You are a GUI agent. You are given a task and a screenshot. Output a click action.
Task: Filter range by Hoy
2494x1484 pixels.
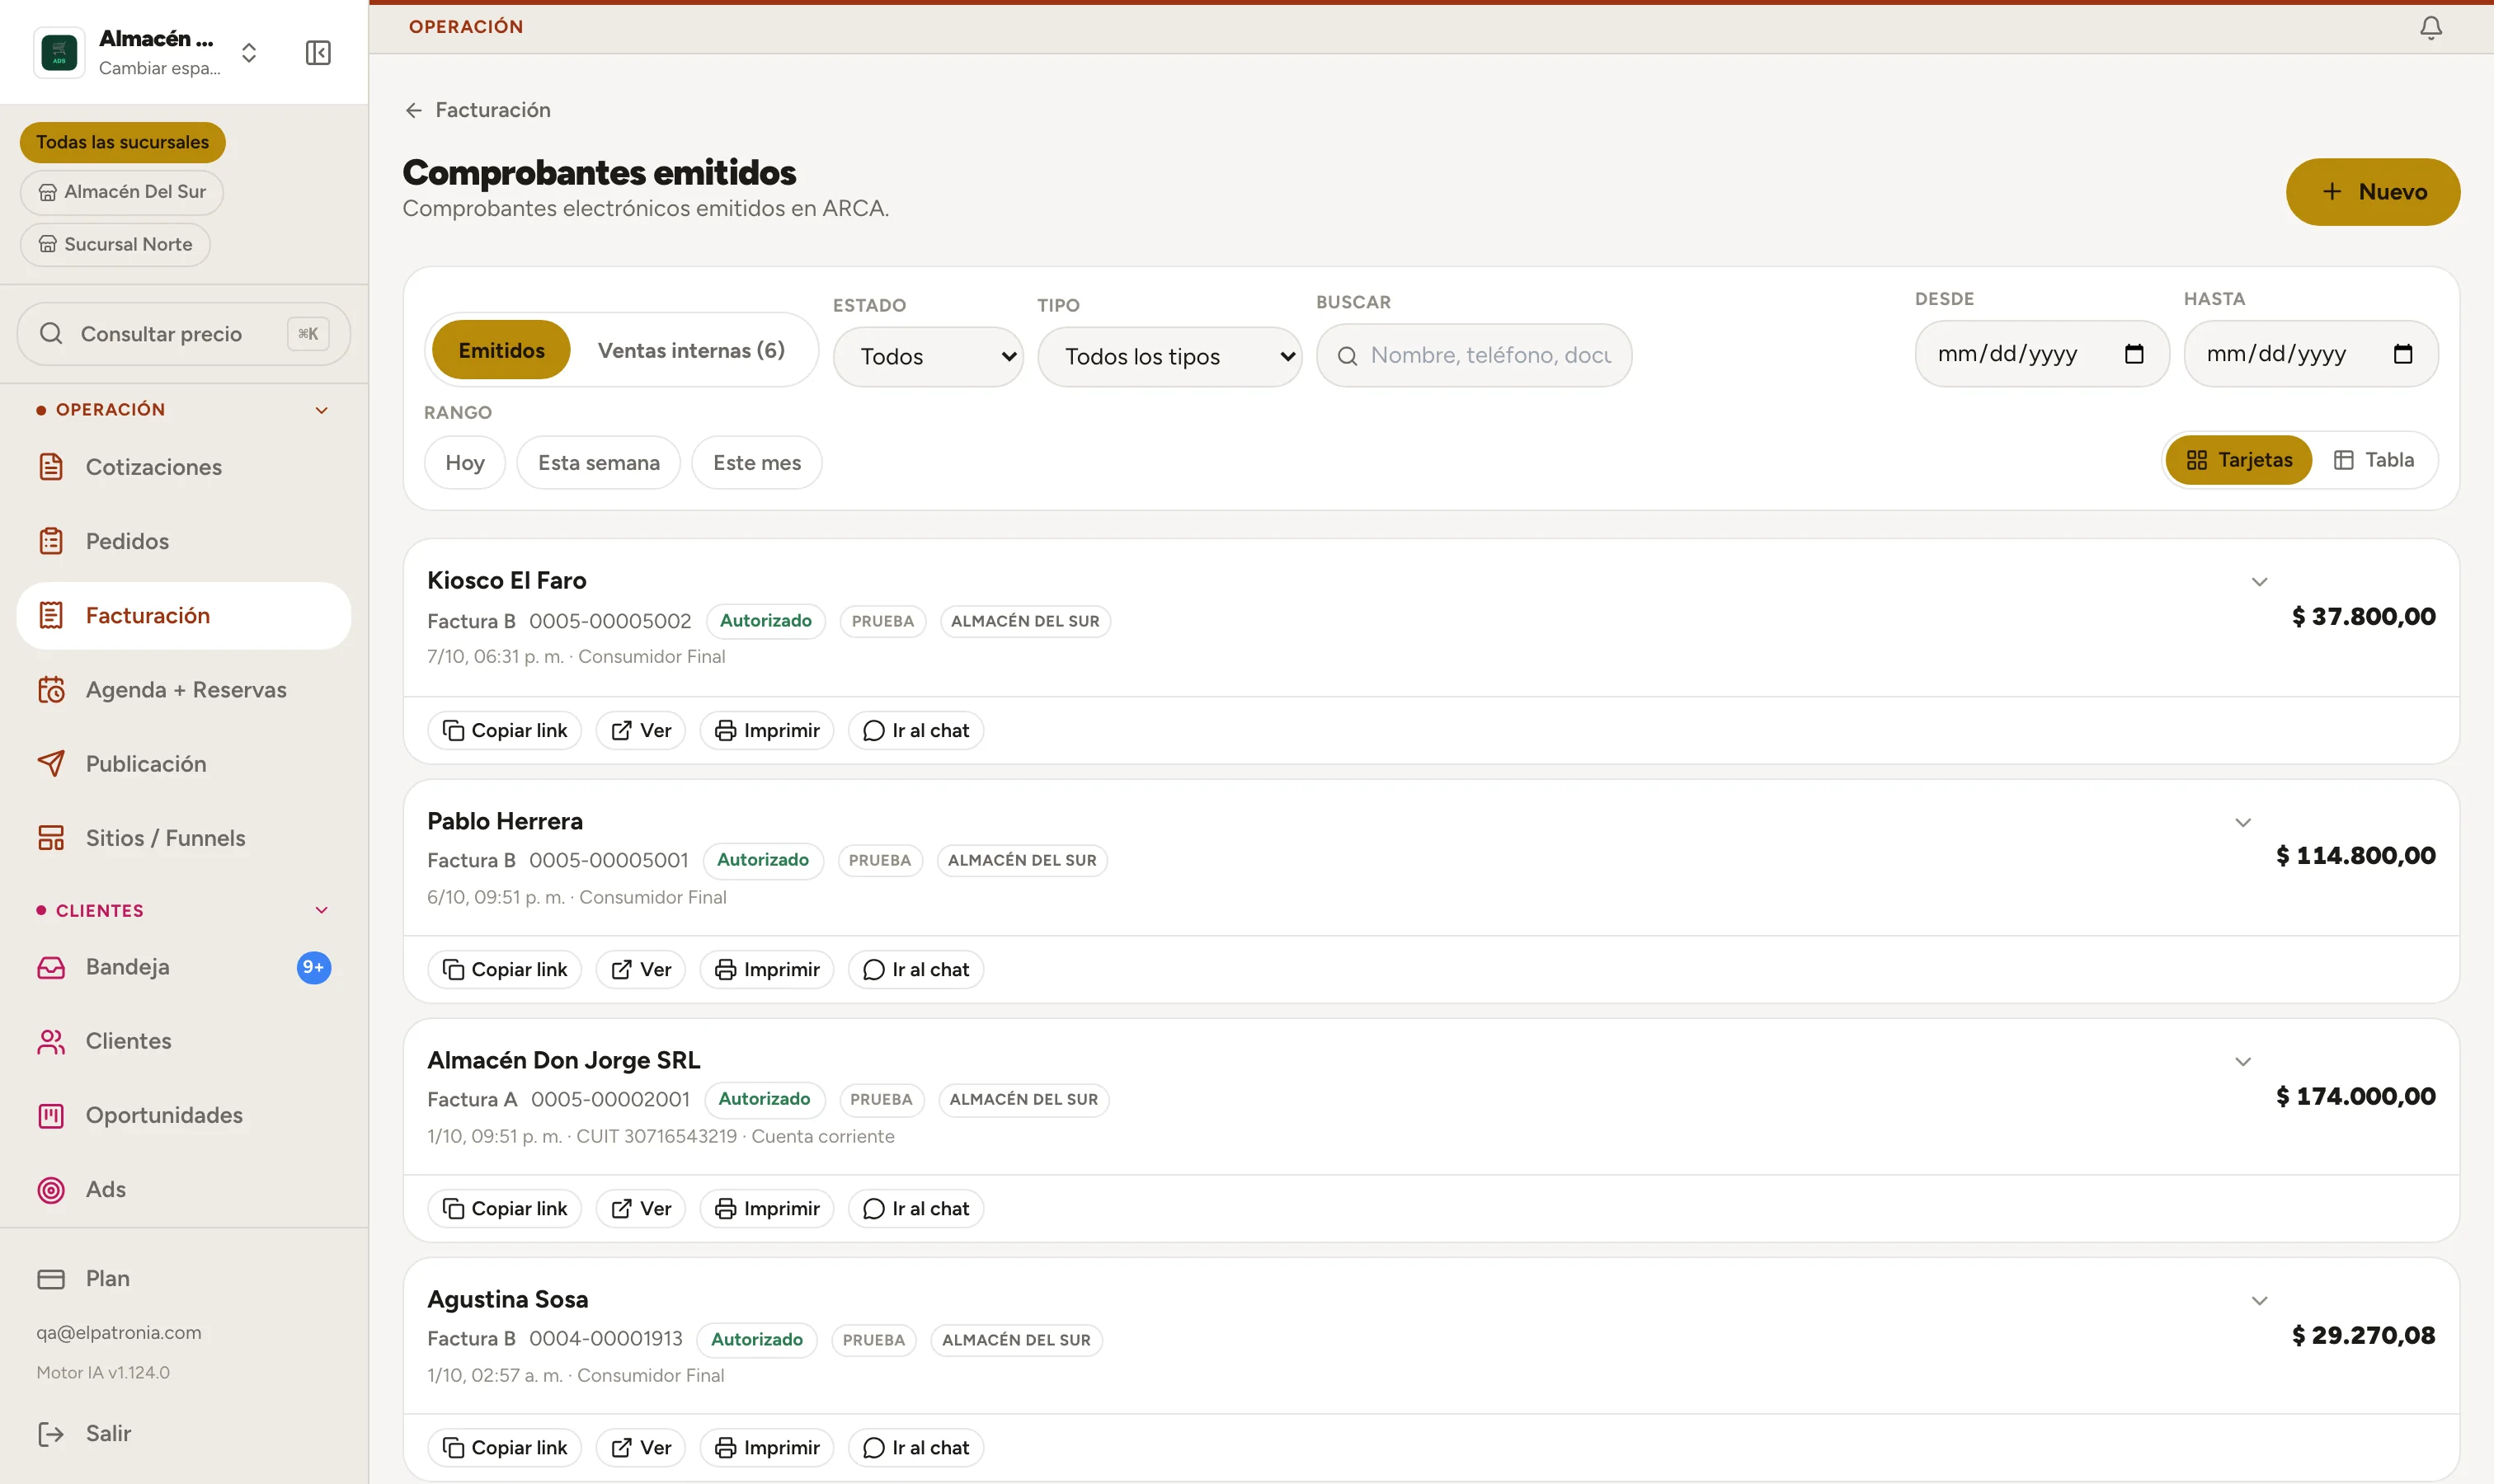[x=464, y=462]
